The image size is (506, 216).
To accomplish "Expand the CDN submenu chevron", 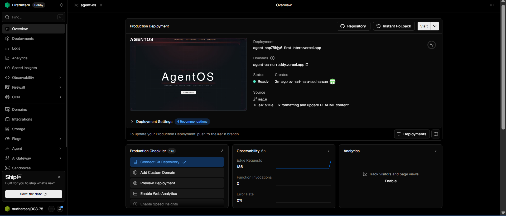I will click(60, 97).
